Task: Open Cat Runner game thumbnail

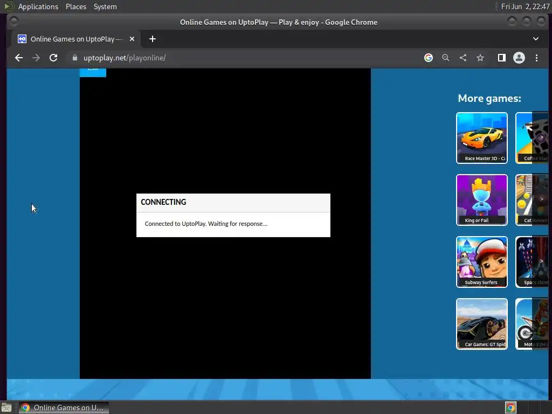Action: coord(532,200)
